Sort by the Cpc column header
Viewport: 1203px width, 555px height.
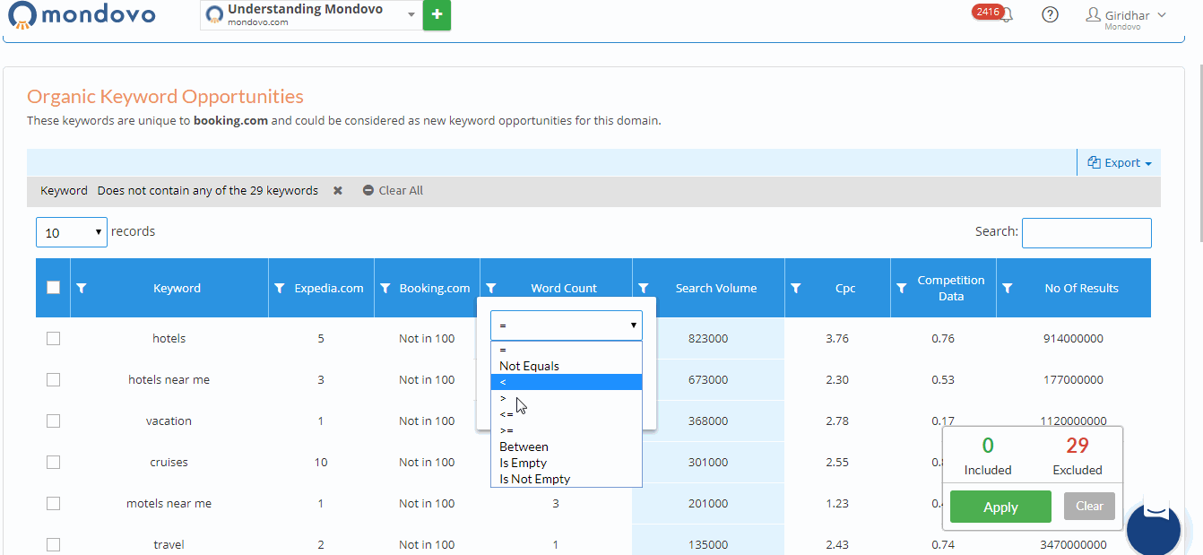(x=845, y=288)
